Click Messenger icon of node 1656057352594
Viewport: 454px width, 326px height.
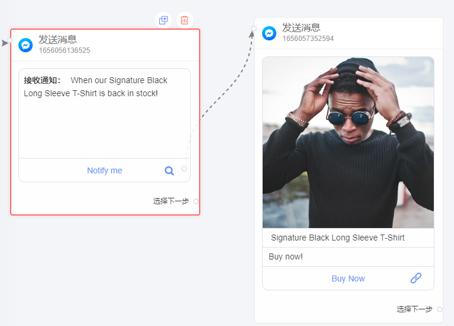click(269, 33)
